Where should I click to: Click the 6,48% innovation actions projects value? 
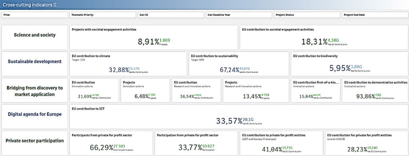point(141,97)
